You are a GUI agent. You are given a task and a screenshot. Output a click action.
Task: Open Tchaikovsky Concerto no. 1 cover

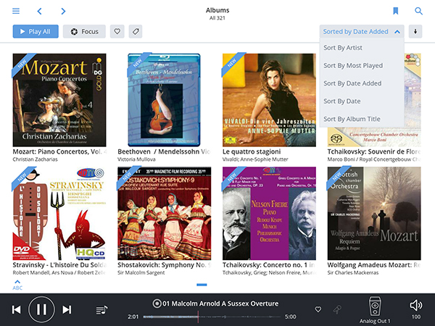click(x=269, y=214)
